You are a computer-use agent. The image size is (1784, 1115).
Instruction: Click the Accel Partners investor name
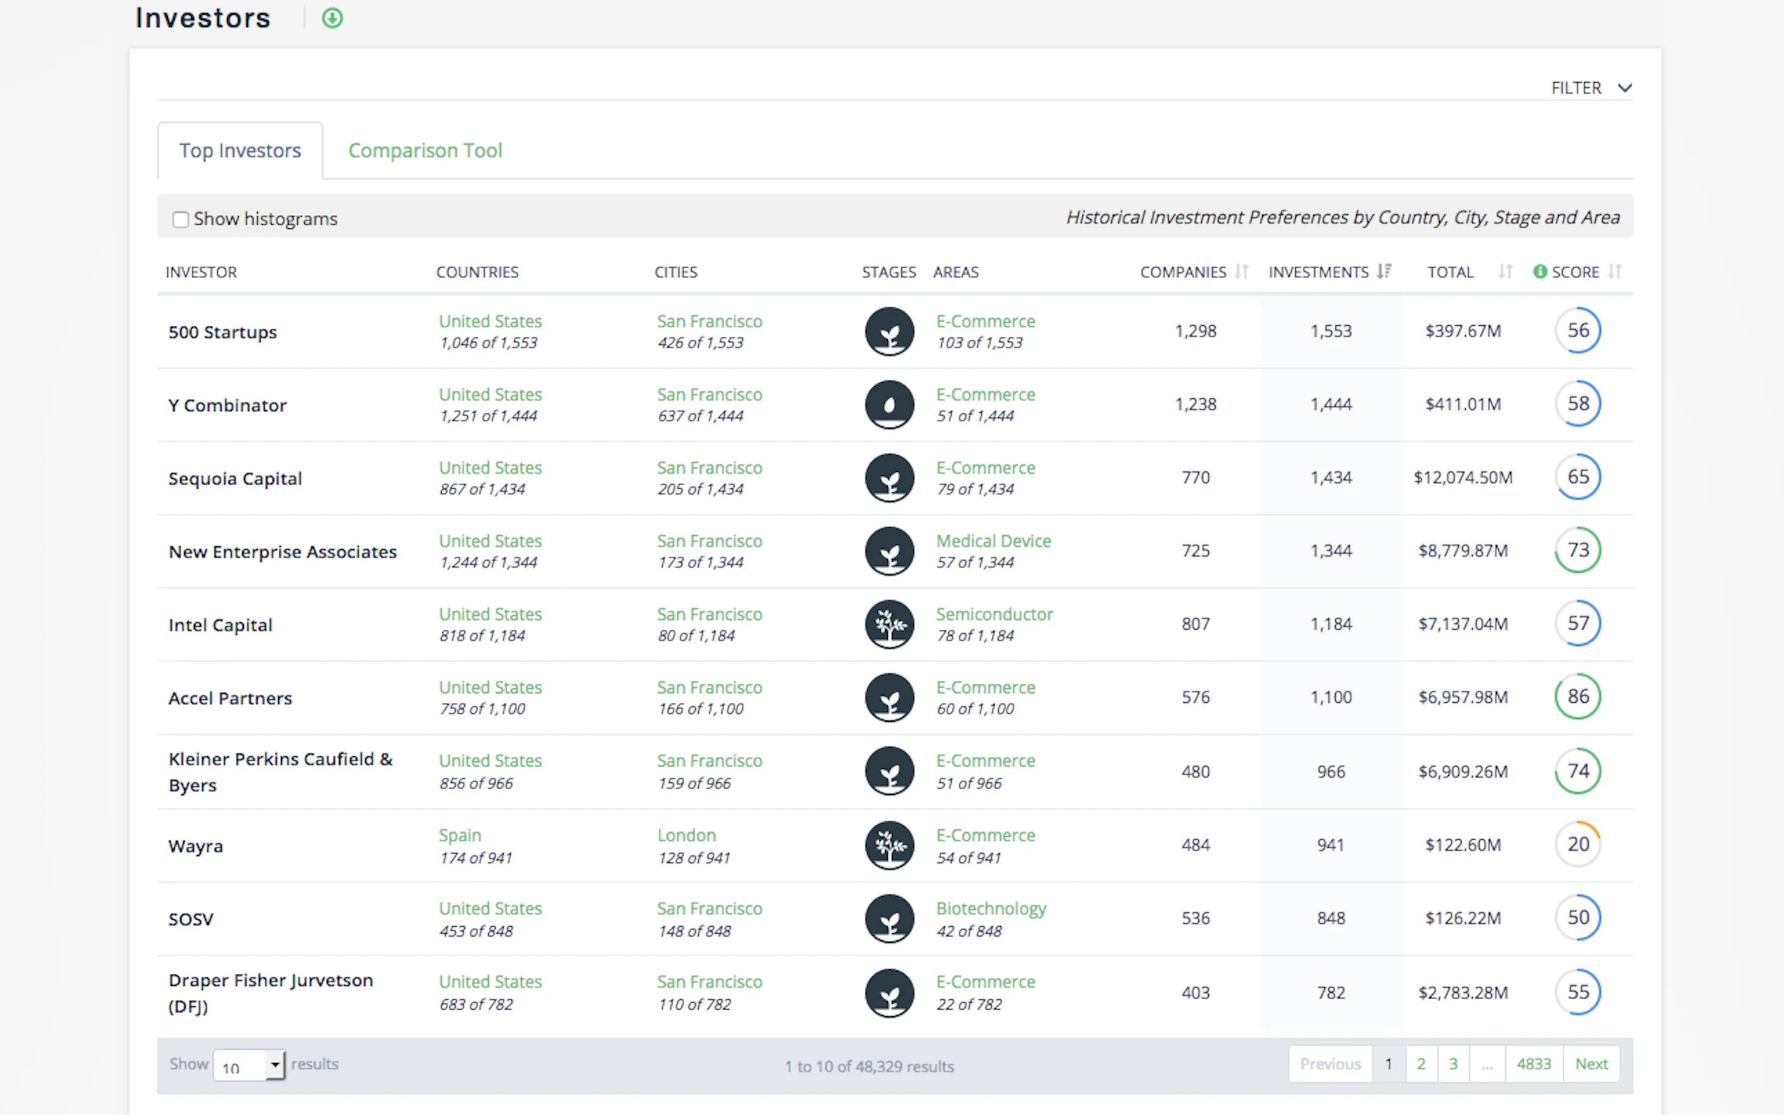230,699
